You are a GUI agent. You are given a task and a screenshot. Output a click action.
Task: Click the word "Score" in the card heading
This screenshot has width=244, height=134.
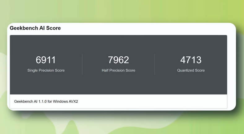pos(53,28)
